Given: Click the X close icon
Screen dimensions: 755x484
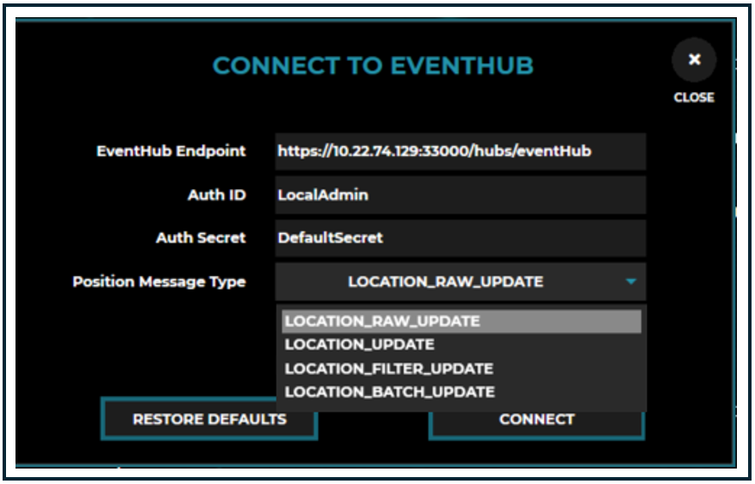Looking at the screenshot, I should [694, 60].
